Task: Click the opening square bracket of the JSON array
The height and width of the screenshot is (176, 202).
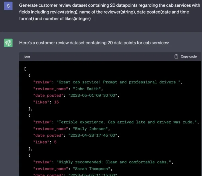Action: (25, 69)
